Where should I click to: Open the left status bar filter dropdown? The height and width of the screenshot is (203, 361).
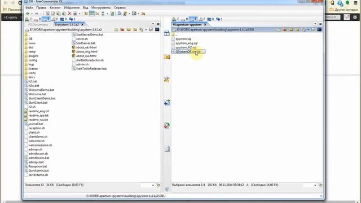pyautogui.click(x=153, y=185)
